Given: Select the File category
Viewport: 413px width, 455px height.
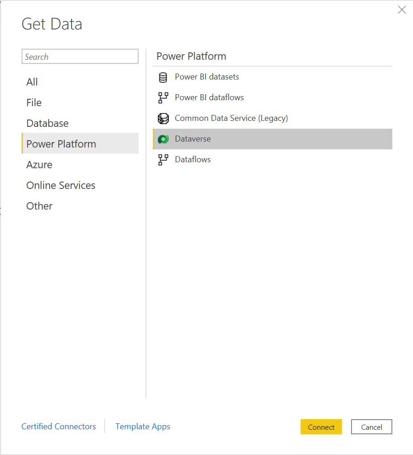Looking at the screenshot, I should [33, 102].
